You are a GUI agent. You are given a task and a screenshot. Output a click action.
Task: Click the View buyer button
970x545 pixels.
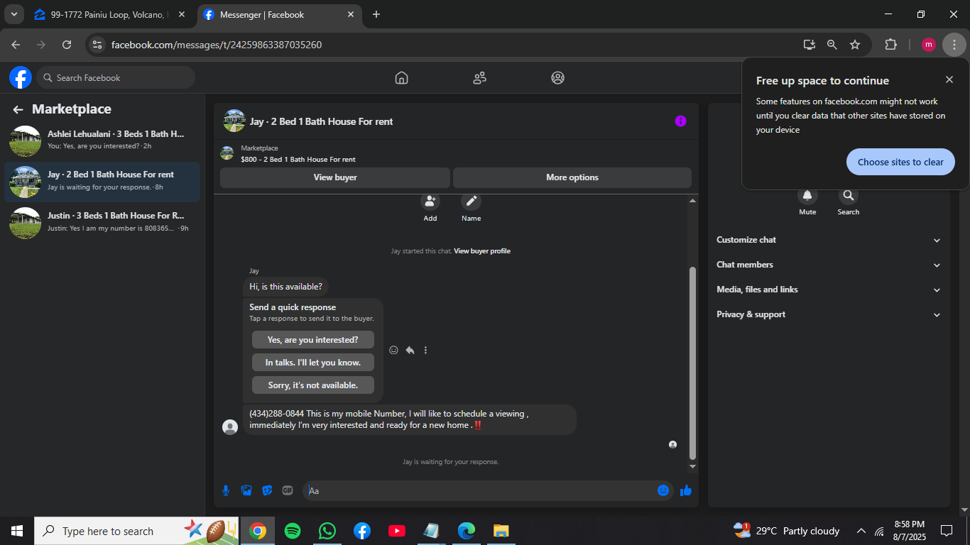coord(335,177)
